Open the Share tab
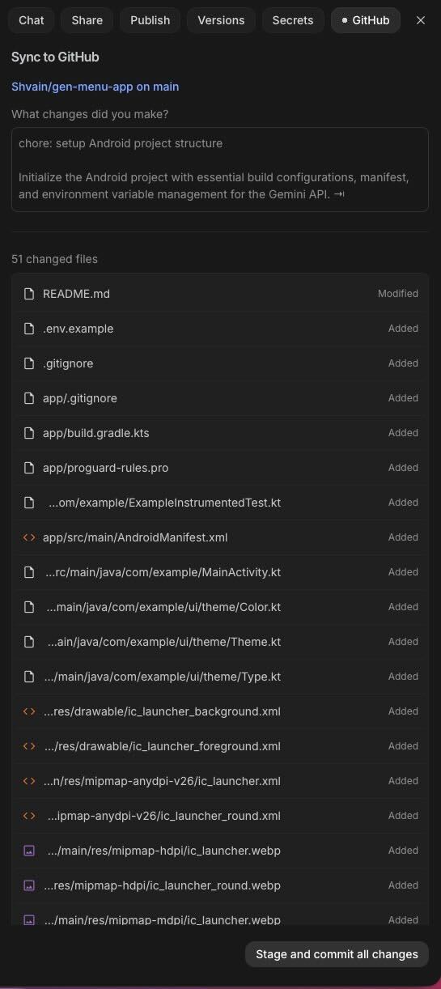Screen dimensions: 441x989 (x=87, y=20)
